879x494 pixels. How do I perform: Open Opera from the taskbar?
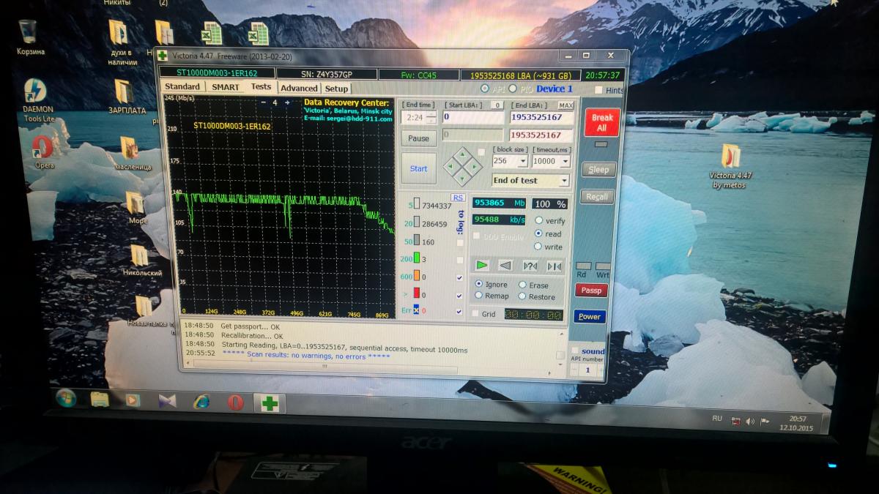[235, 402]
